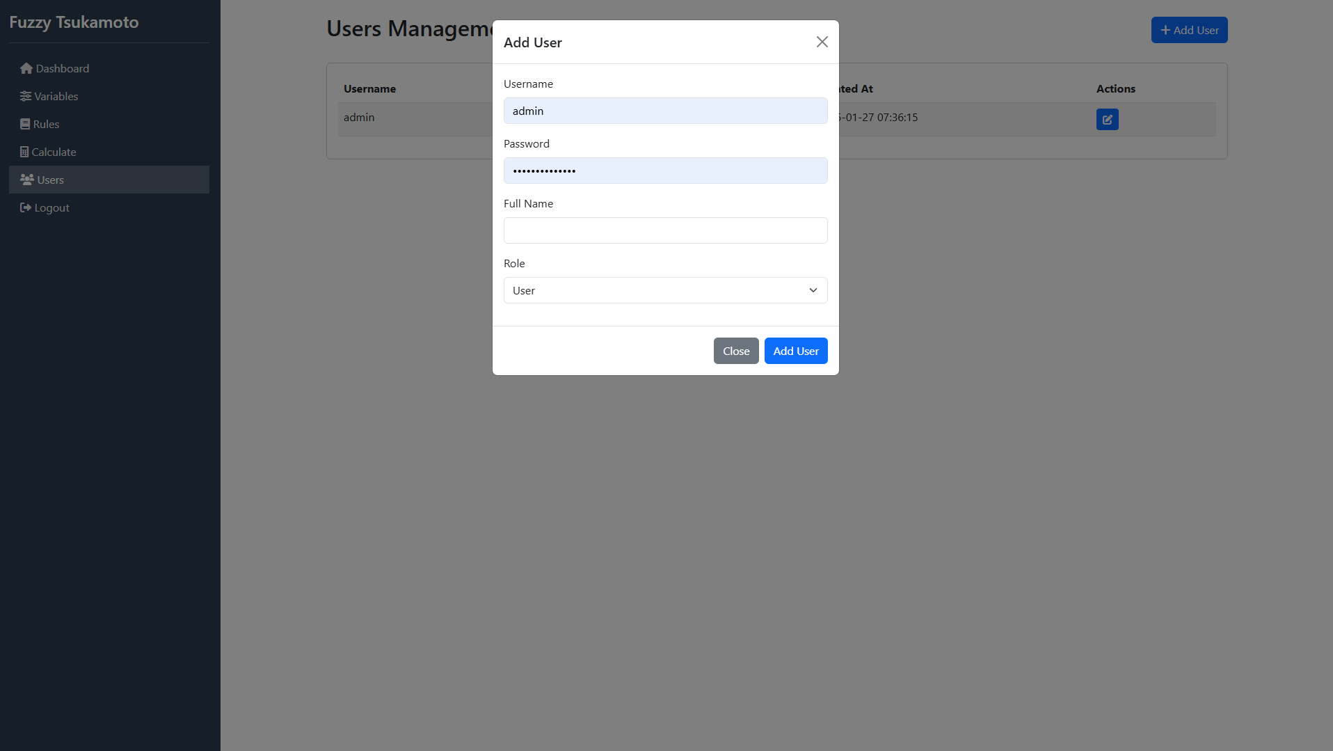The image size is (1333, 751).
Task: Open the Rules sidebar item
Action: (109, 124)
